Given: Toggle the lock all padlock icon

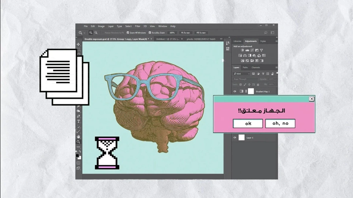Looking at the screenshot, I should pyautogui.click(x=258, y=84).
